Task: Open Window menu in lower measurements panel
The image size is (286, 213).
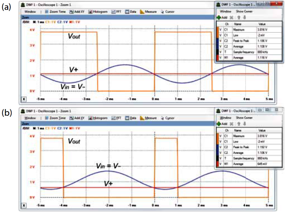Action: tap(225, 118)
